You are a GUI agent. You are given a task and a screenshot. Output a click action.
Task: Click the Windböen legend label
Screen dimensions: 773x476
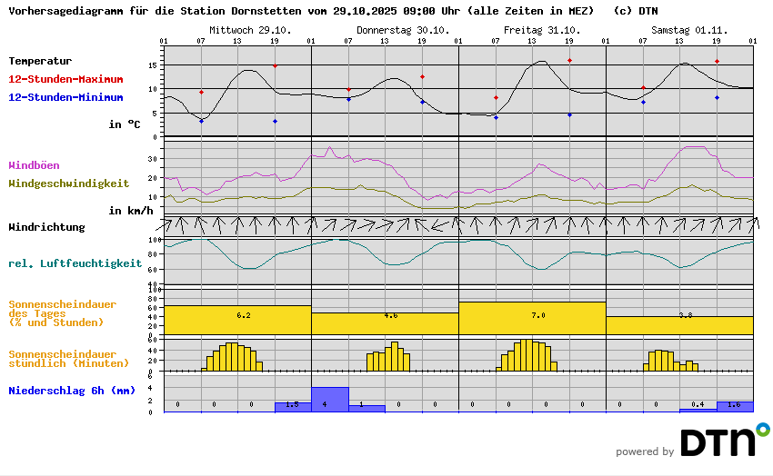[x=36, y=165]
